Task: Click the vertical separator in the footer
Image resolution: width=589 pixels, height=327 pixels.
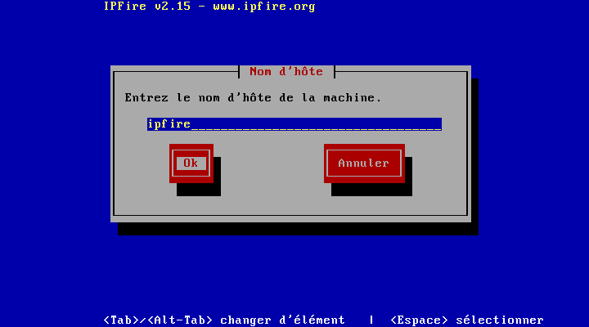Action: click(371, 320)
